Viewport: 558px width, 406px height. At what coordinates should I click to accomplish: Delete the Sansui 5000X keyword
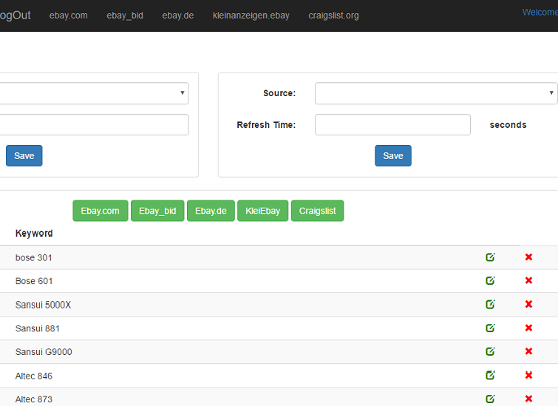point(529,304)
